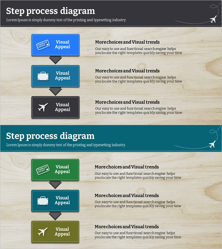
Task: Click the traveller cheque icon in green box
Action: [x=43, y=170]
